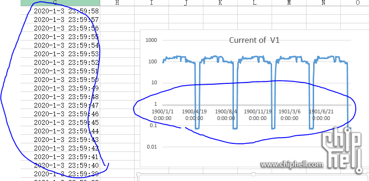The width and height of the screenshot is (369, 181).
Task: Select column H header
Action: point(117,3)
